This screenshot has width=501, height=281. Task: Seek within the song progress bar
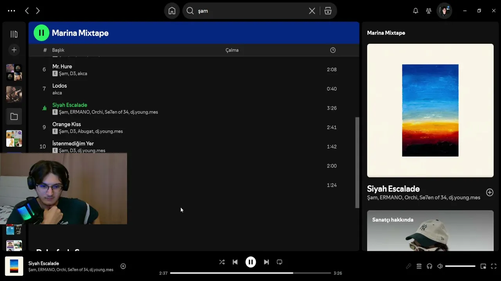click(250, 273)
